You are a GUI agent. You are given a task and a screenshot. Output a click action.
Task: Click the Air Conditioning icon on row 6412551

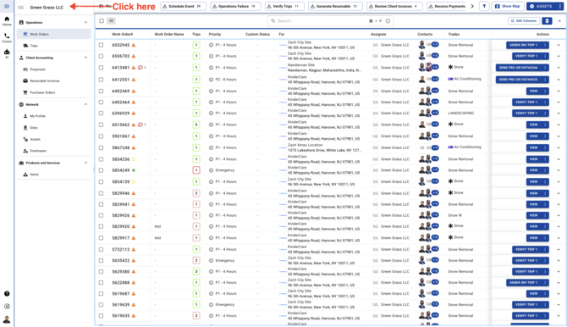(450, 79)
